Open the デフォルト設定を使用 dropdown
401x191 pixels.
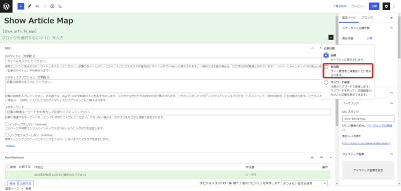tap(304, 183)
